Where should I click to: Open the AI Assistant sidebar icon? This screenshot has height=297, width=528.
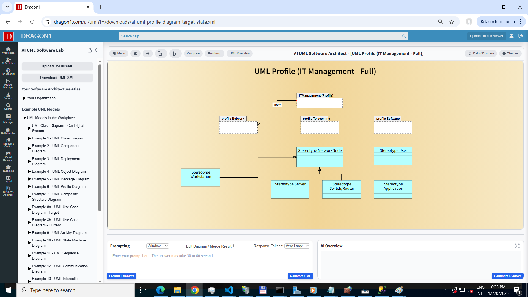[x=8, y=61]
